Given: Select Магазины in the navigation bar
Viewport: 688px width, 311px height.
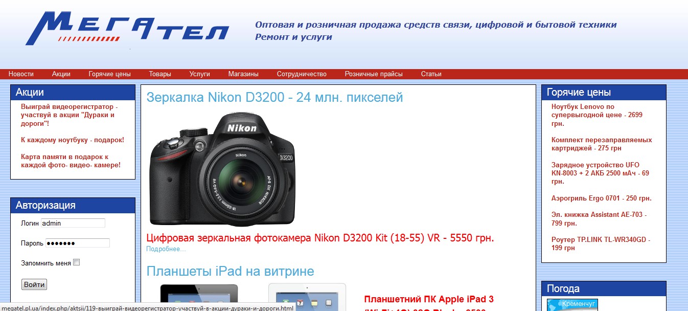Looking at the screenshot, I should 243,74.
